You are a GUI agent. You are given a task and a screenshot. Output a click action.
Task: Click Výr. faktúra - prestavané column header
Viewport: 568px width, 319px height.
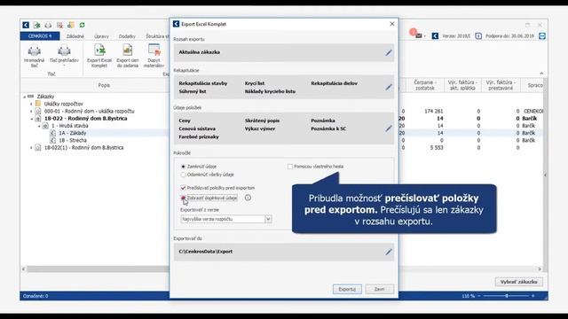(501, 85)
